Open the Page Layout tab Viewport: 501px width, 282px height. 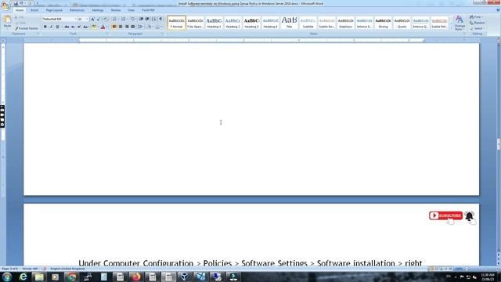pos(54,10)
